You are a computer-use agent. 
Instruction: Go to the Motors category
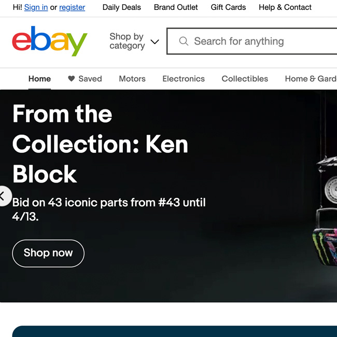tap(132, 79)
